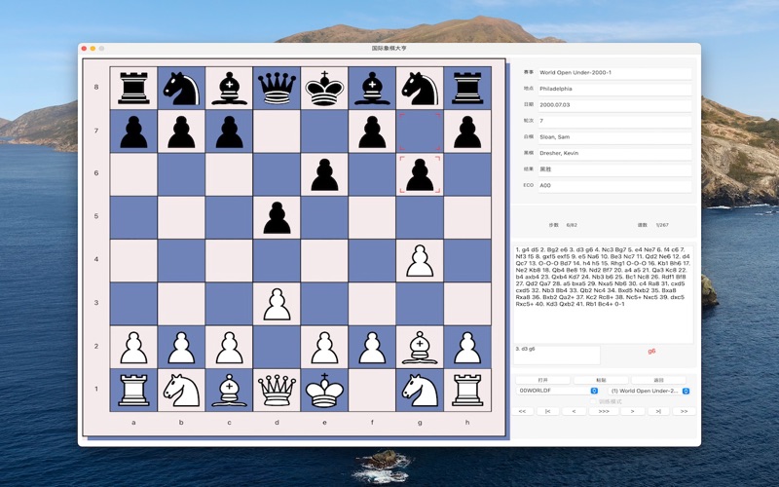This screenshot has height=487, width=779.
Task: Select the black king on e8
Action: pyautogui.click(x=324, y=88)
